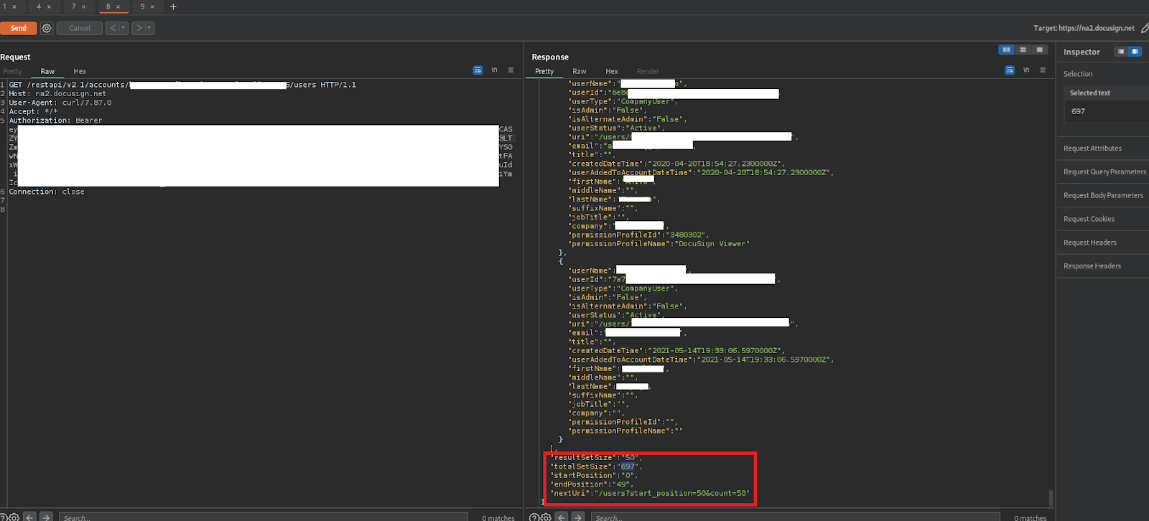Click the totalSetSize value 697 in response
The height and width of the screenshot is (521, 1149).
click(628, 466)
